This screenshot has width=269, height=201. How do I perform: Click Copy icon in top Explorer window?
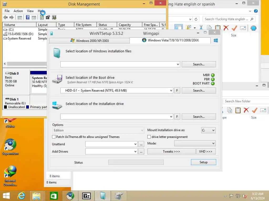209,27
